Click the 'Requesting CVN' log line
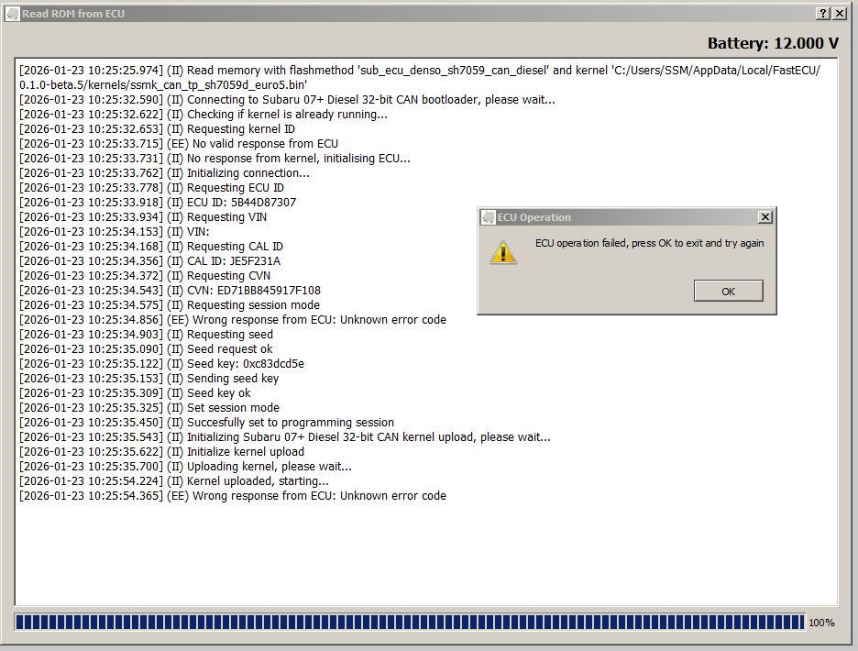This screenshot has width=858, height=651. [145, 275]
